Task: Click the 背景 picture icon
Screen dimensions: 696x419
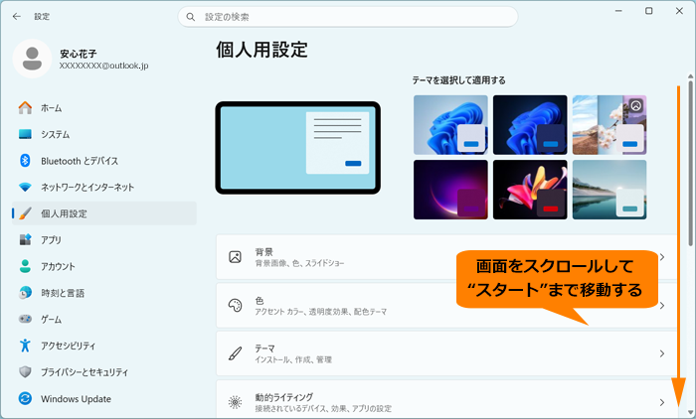Action: 235,257
